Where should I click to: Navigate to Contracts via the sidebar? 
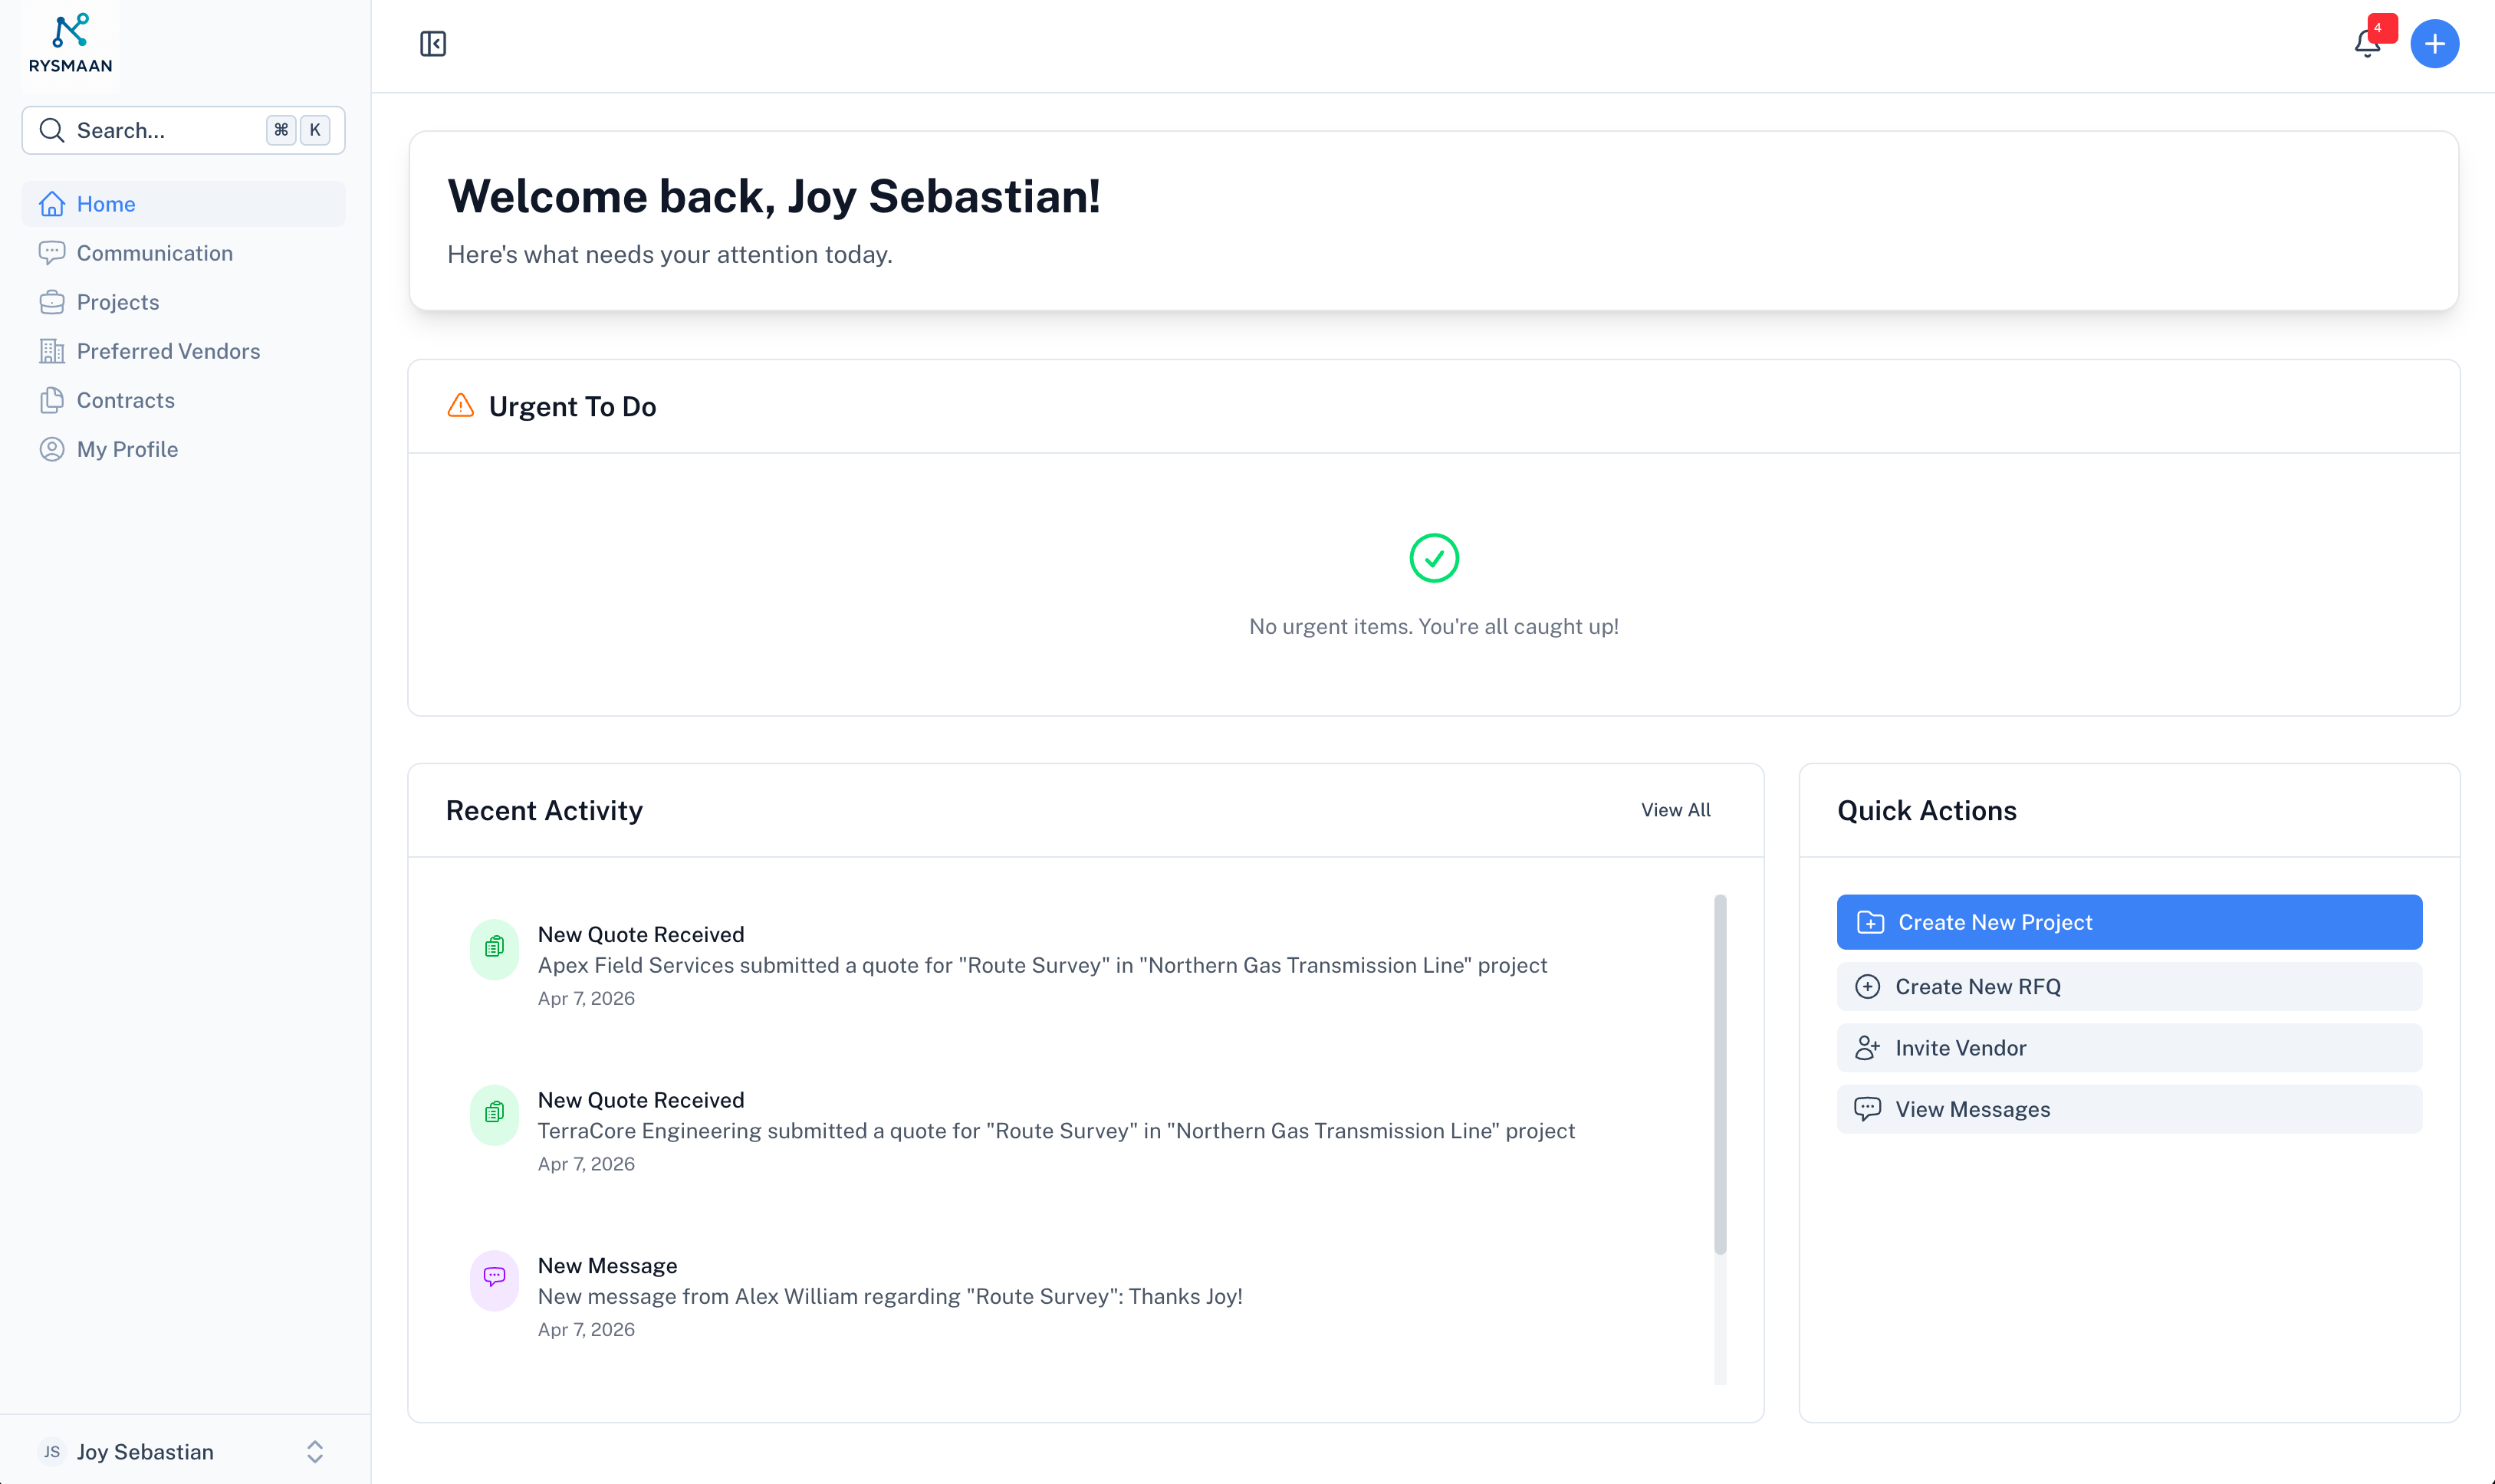pos(126,400)
